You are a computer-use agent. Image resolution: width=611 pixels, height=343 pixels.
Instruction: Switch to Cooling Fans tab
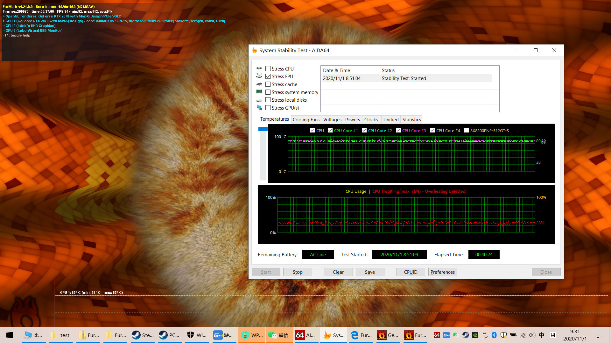306,120
